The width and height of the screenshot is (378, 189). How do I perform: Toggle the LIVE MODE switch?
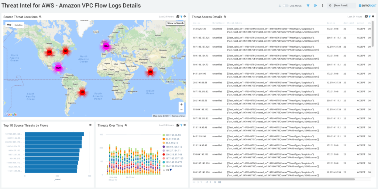pos(285,6)
